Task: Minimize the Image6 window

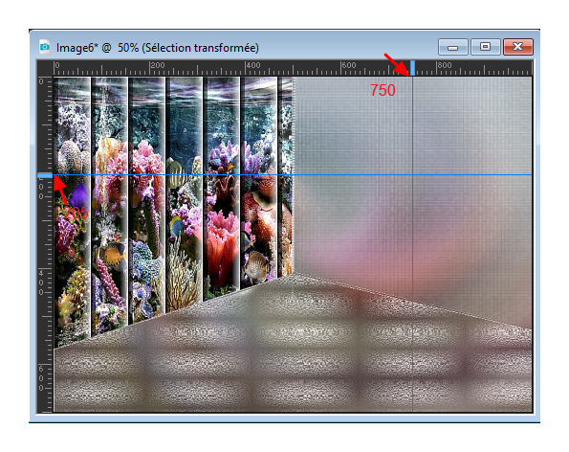Action: (453, 47)
